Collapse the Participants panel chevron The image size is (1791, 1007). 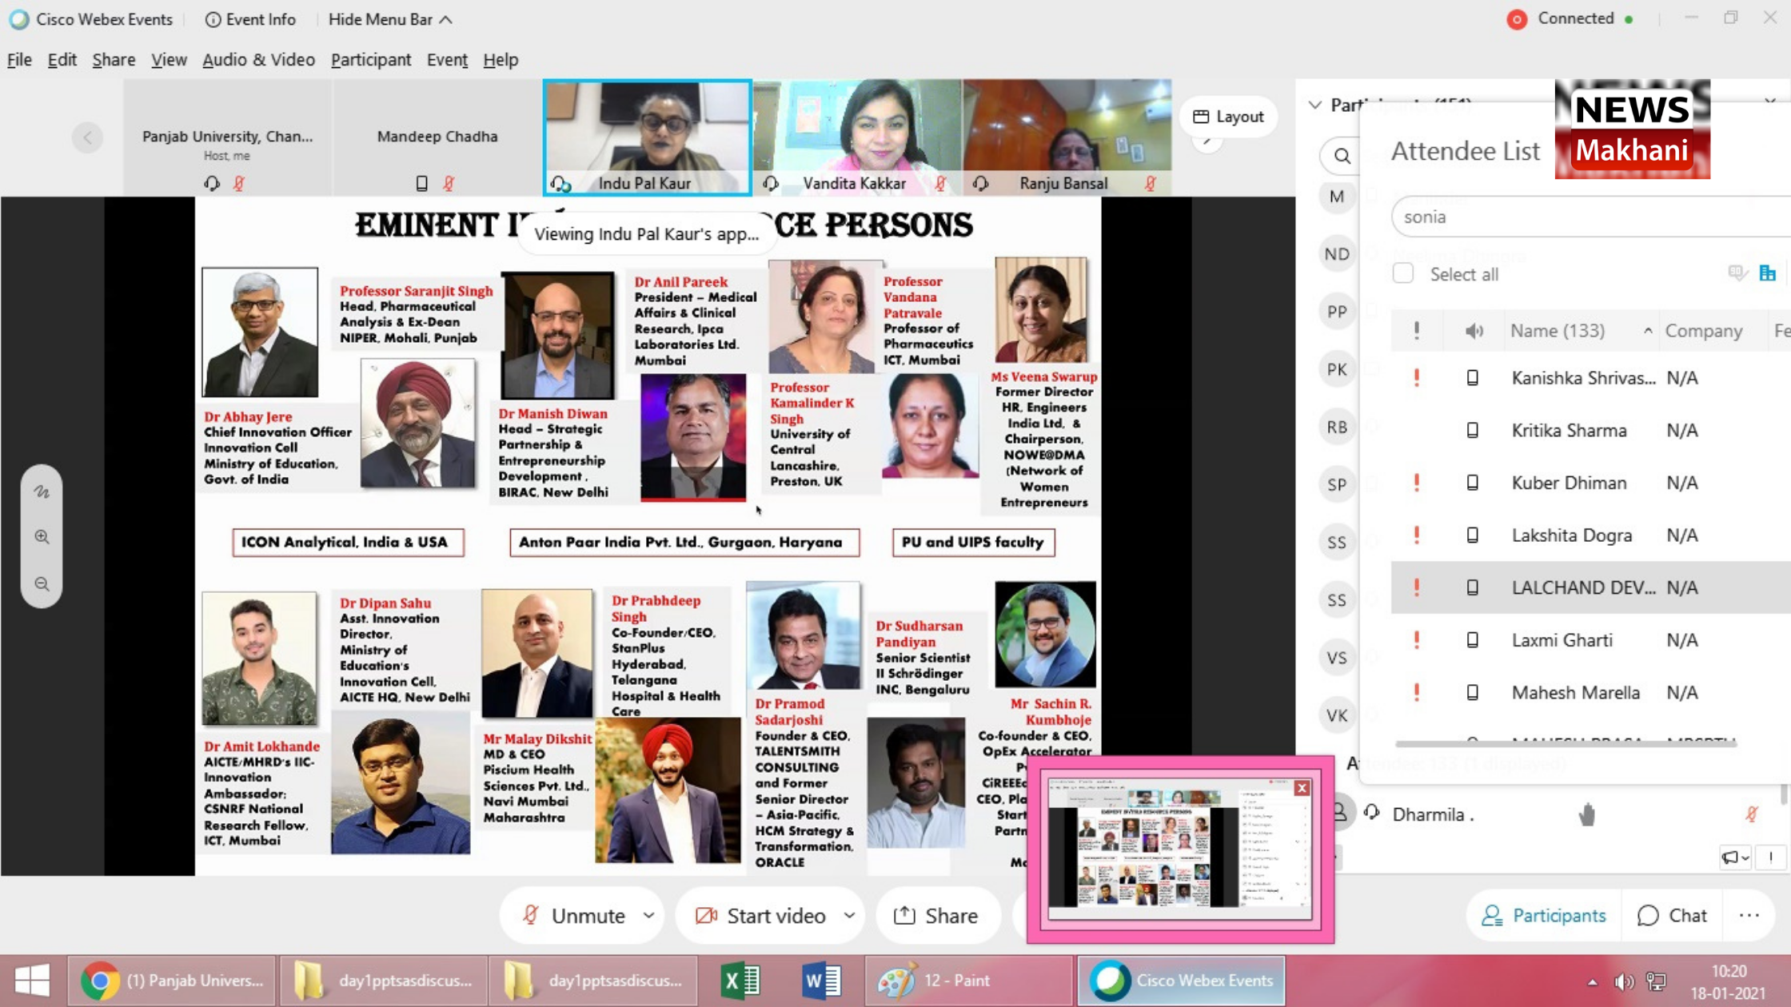(1315, 105)
